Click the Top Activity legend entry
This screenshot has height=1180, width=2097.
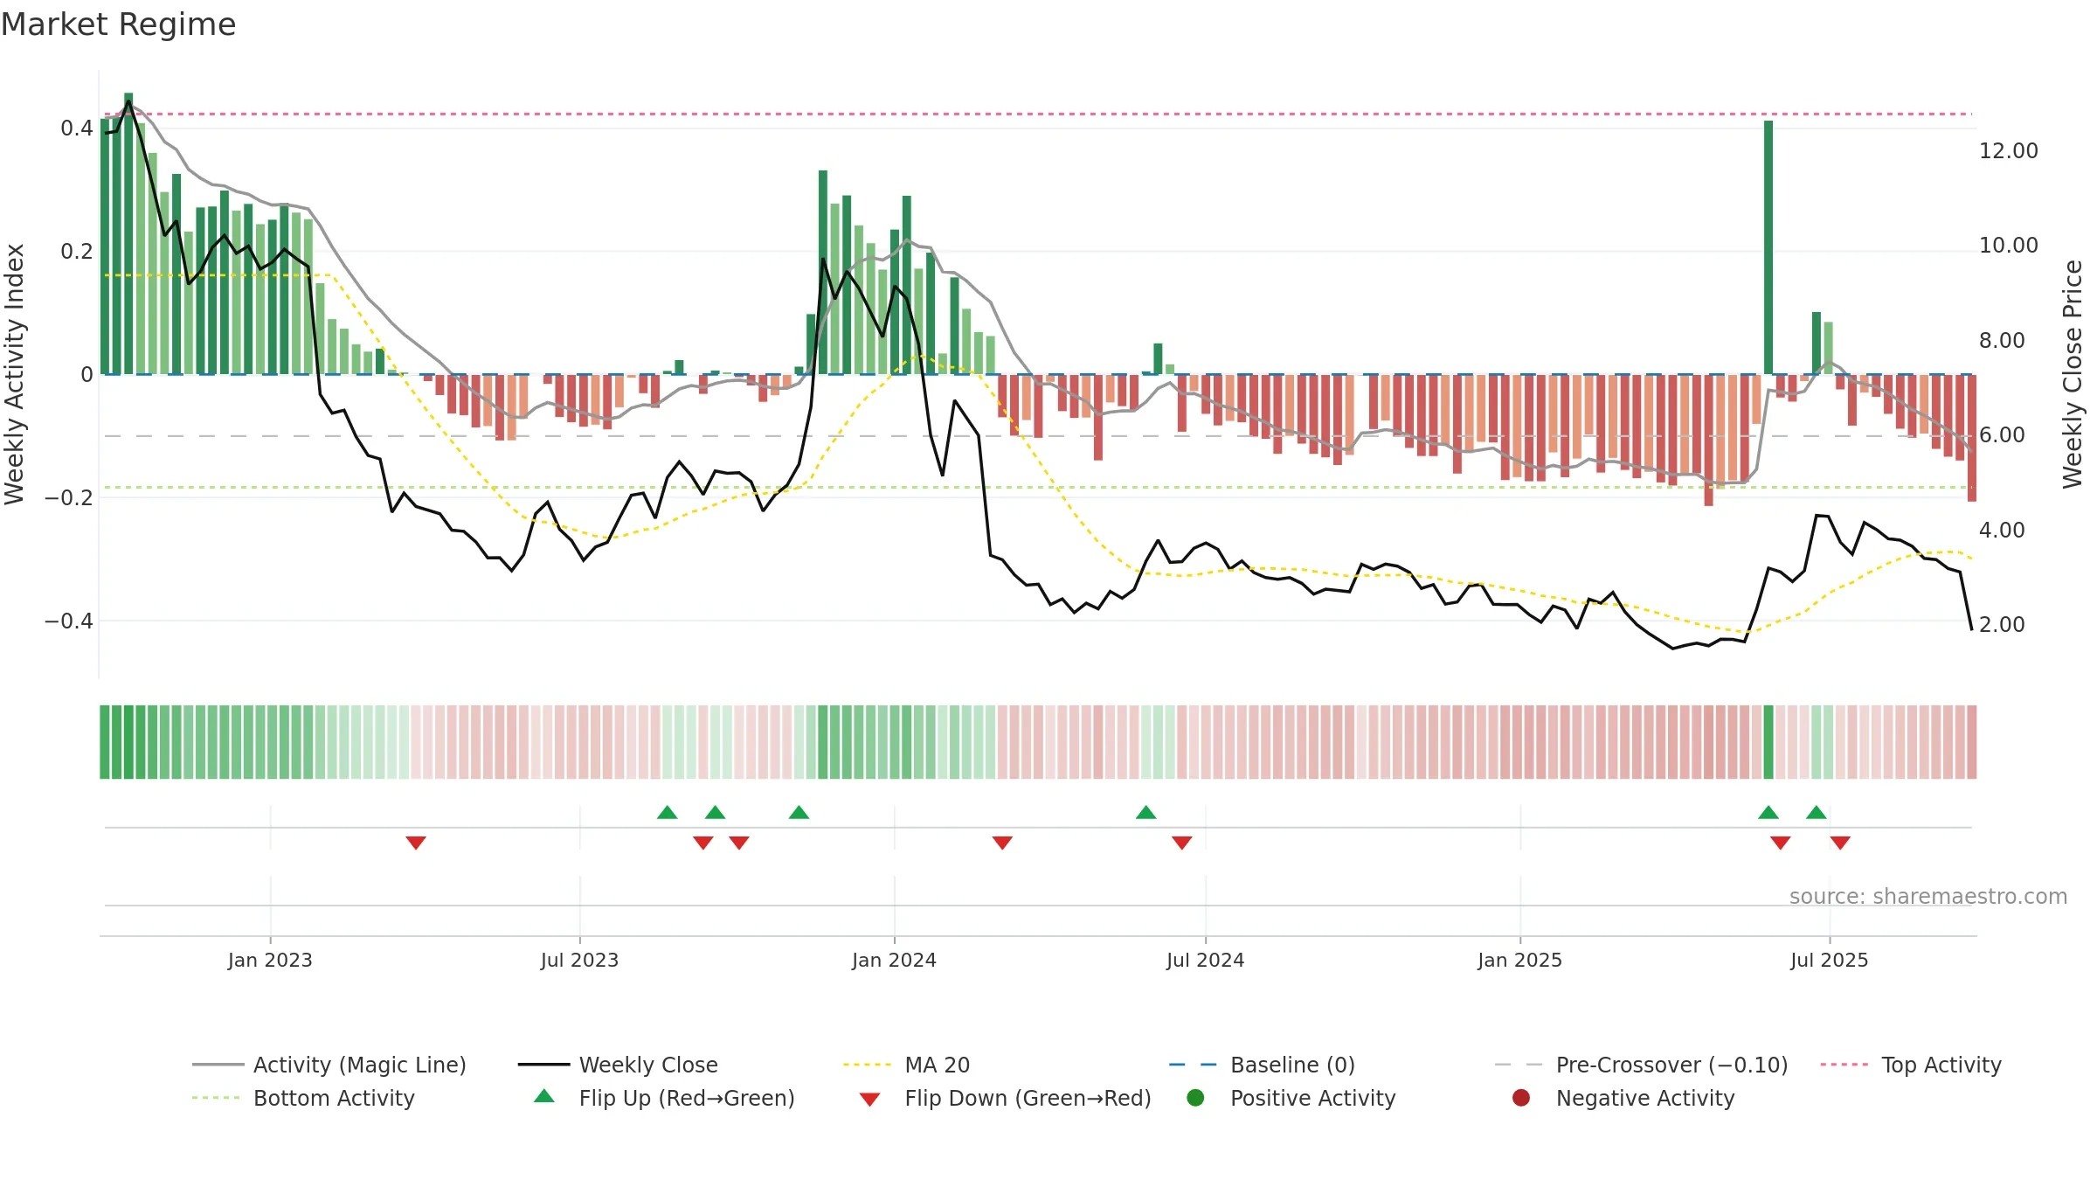1911,1065
